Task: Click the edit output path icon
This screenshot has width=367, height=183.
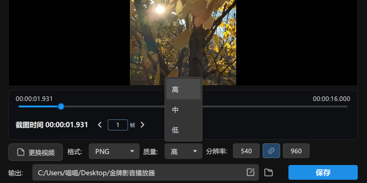Action: 251,172
